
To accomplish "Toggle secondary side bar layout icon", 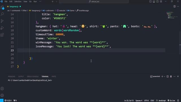I will [x=157, y=1].
